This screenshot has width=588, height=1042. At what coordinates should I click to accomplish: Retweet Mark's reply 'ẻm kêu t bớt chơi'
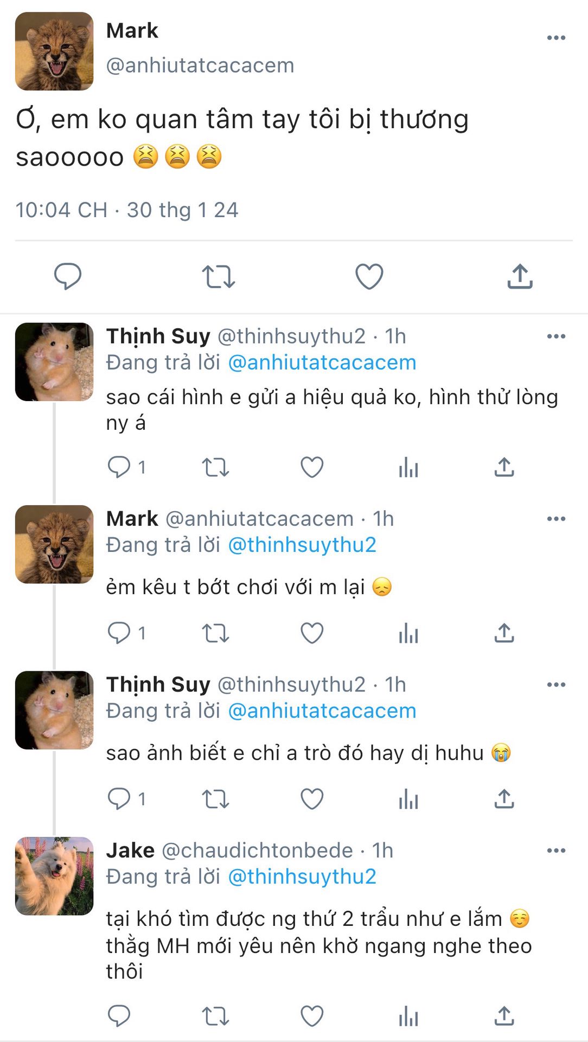pyautogui.click(x=215, y=633)
